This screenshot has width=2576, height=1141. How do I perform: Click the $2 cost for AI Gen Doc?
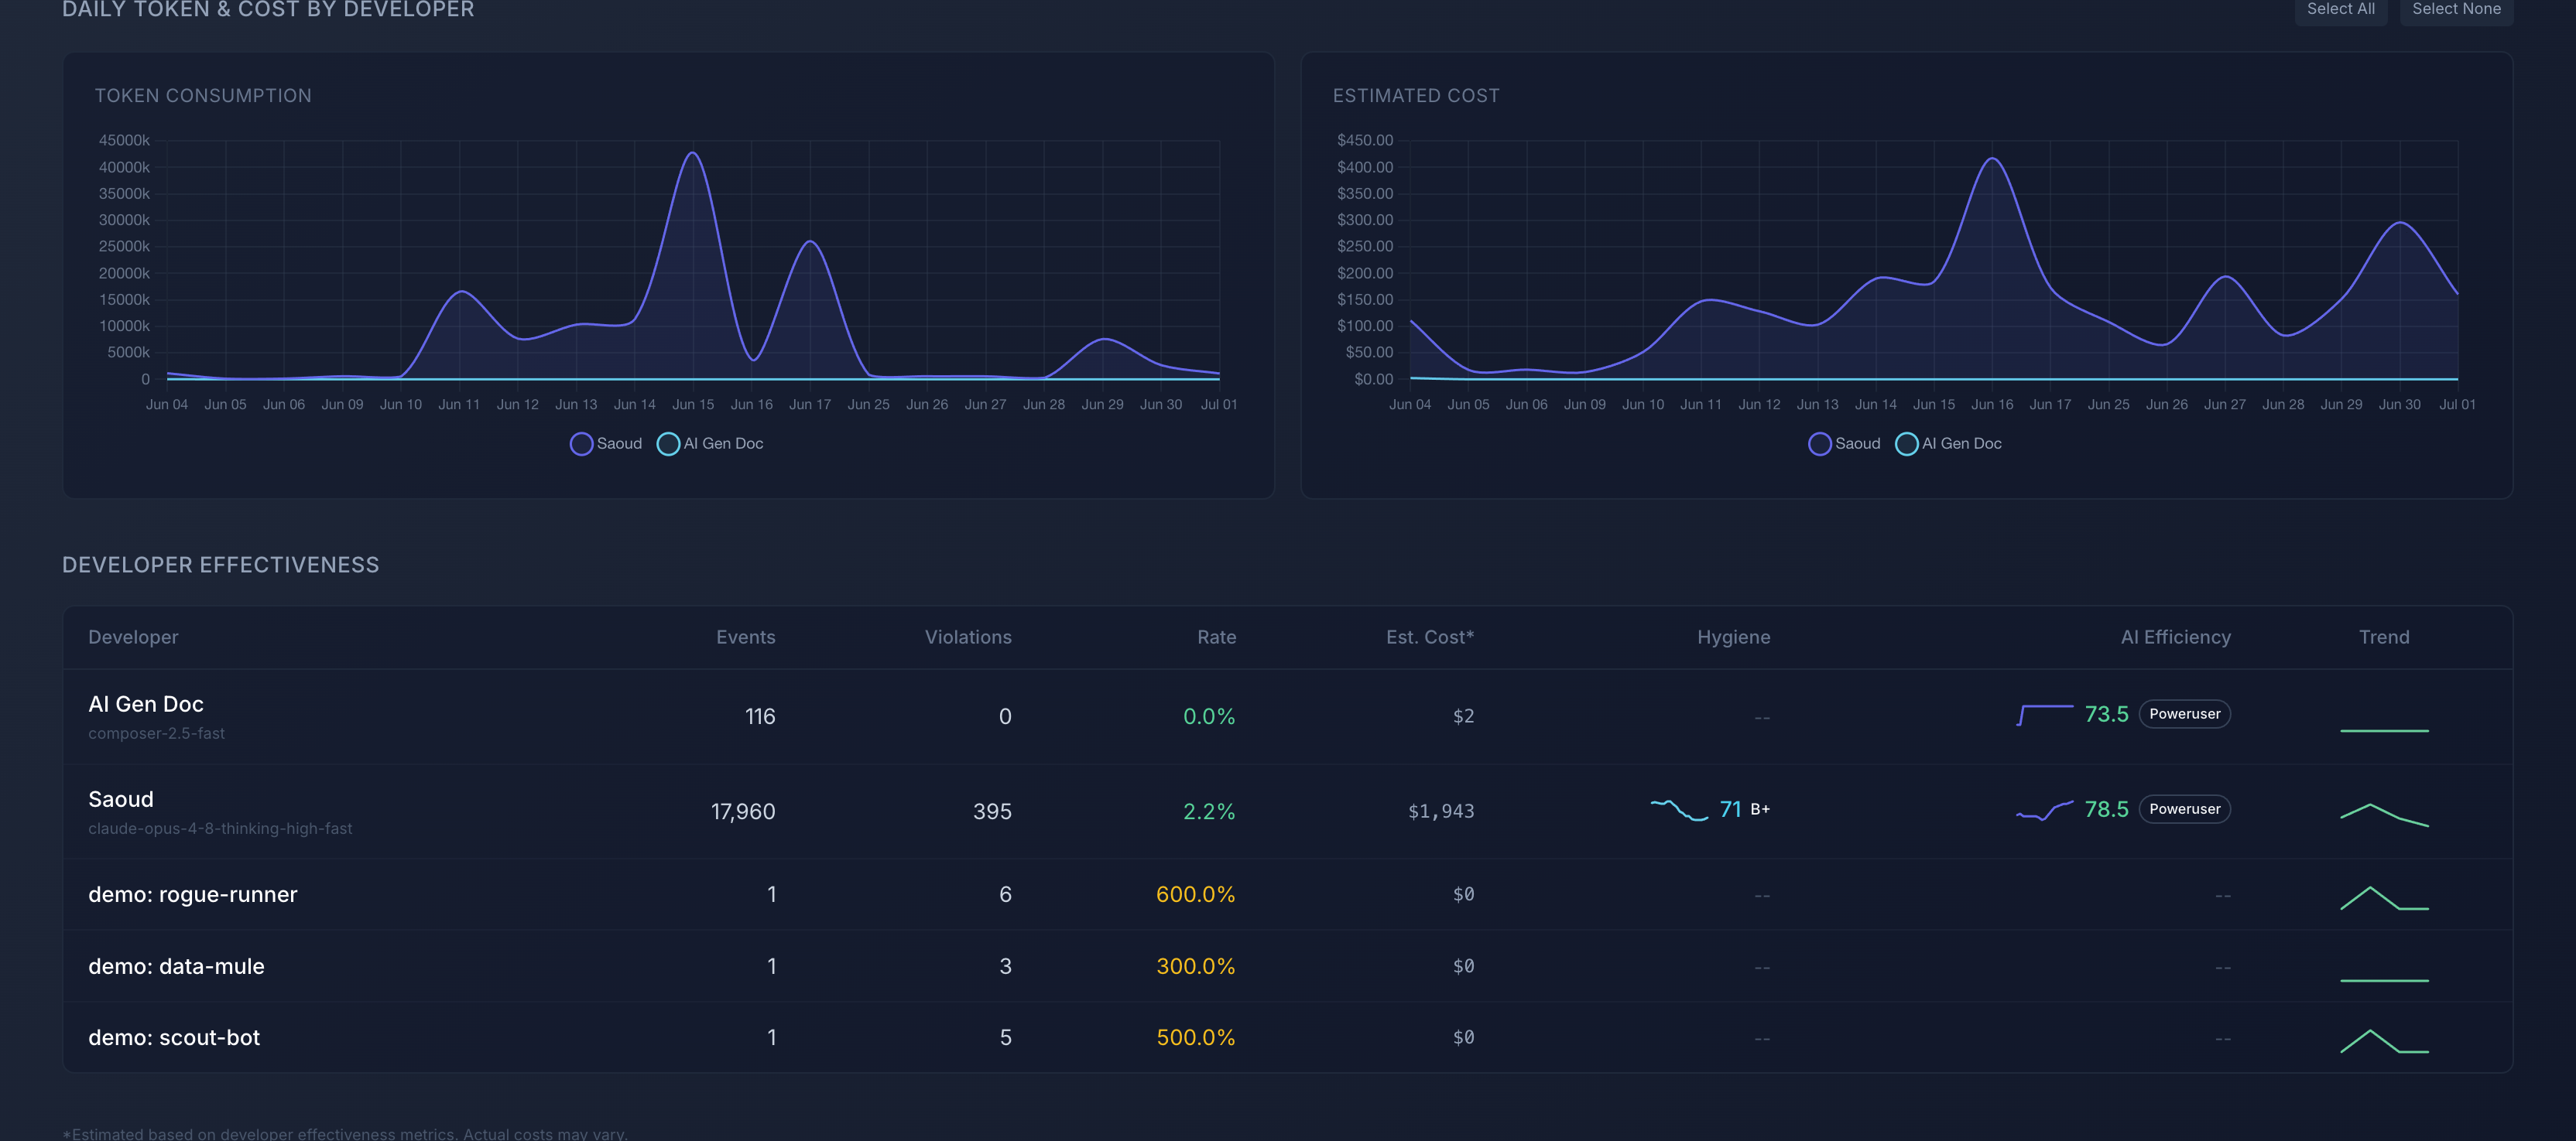tap(1463, 716)
